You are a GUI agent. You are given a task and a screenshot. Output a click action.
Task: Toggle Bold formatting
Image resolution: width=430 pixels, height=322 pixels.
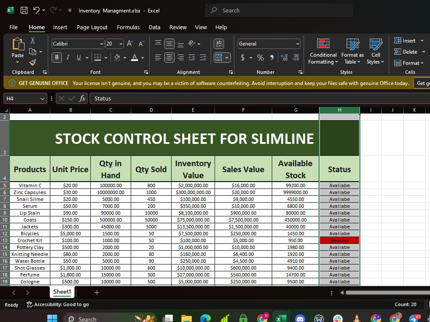click(x=57, y=57)
